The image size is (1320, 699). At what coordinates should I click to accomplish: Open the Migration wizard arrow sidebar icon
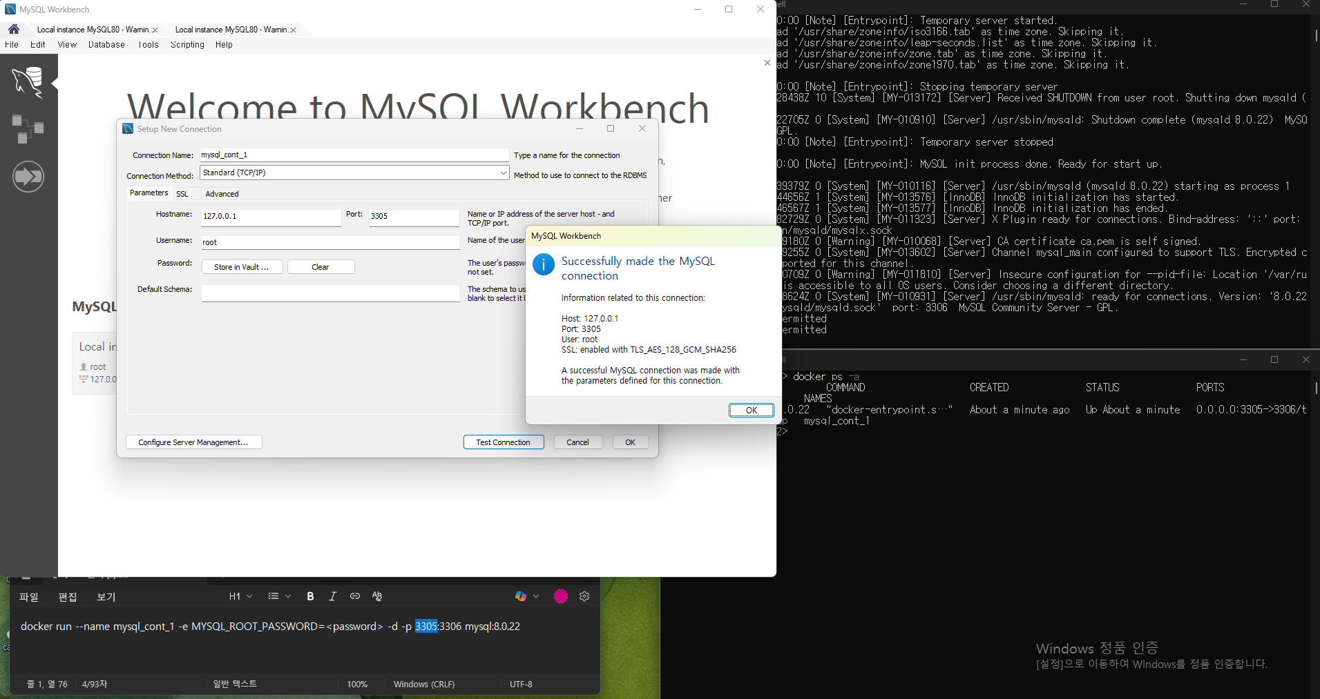(x=28, y=177)
